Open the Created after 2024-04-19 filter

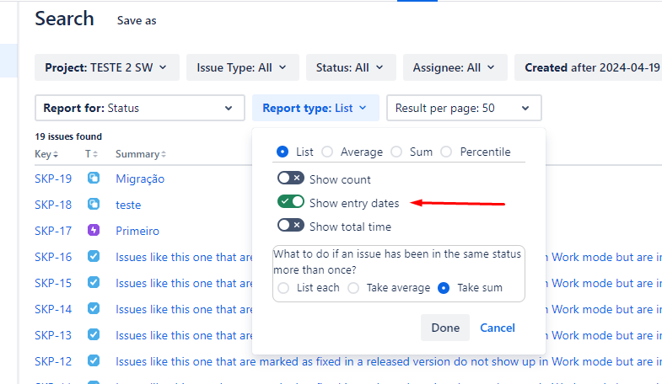[x=588, y=67]
